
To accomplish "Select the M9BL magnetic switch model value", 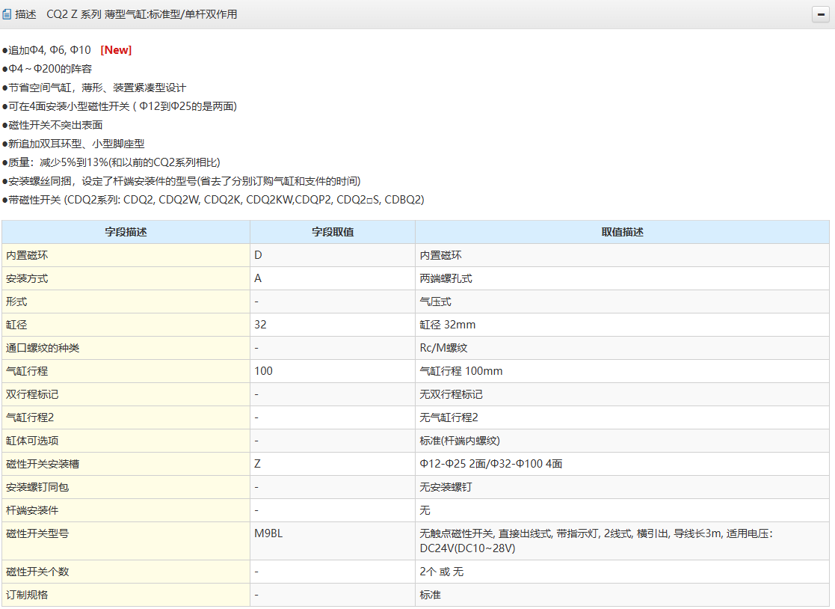I will (x=268, y=533).
